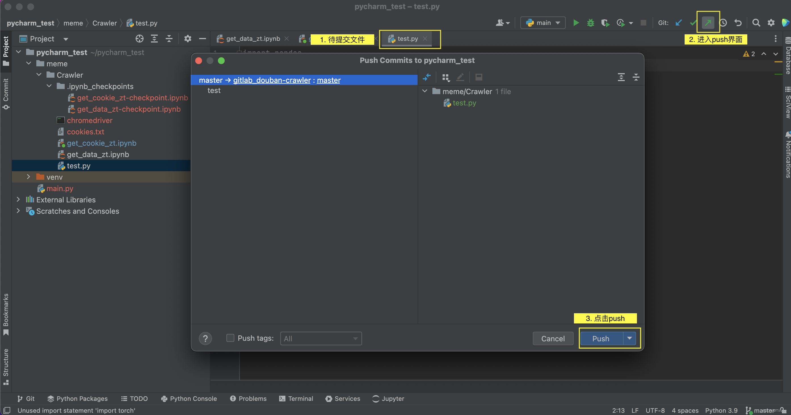Screen dimensions: 791x415
Task: Select main.py in project tree
Action: tap(60, 188)
